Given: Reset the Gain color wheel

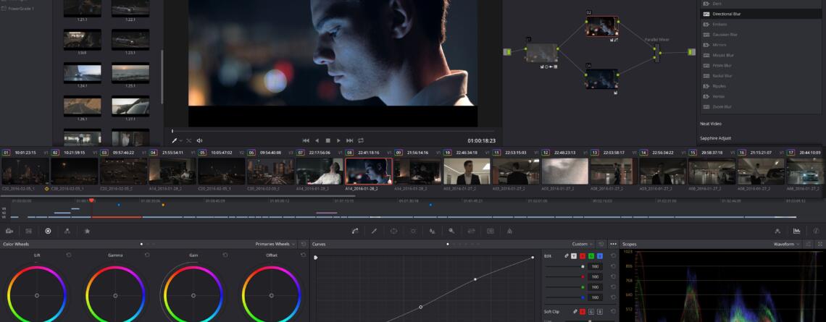Looking at the screenshot, I should 225,255.
